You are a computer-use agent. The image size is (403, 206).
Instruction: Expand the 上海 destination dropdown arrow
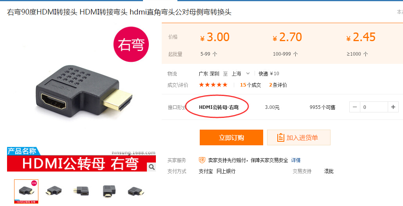pos(248,74)
